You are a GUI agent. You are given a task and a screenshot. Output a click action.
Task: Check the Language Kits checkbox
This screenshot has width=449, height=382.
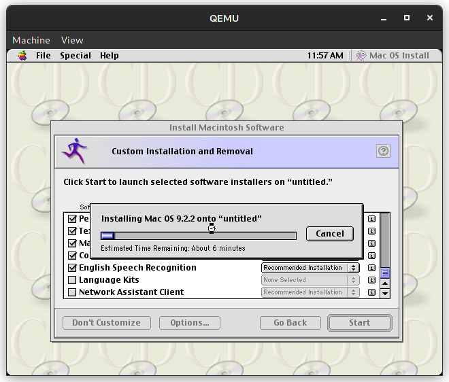72,280
